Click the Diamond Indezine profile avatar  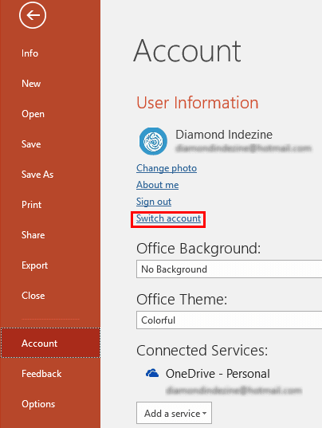coord(153,141)
